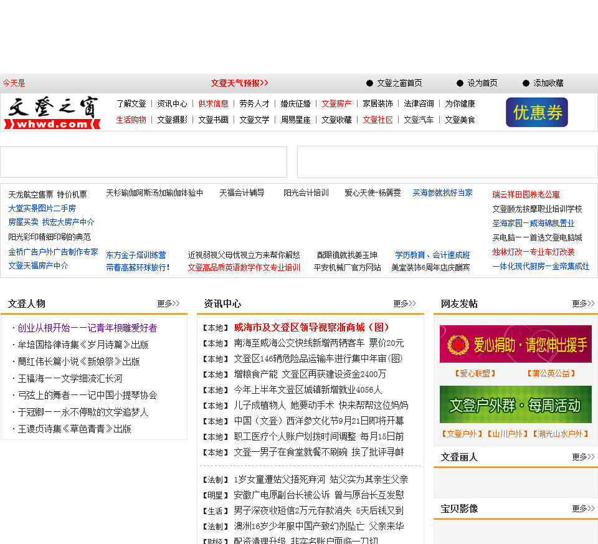This screenshot has width=598, height=544.
Task: Expand 更多 in 网友发帖 section
Action: 583,303
